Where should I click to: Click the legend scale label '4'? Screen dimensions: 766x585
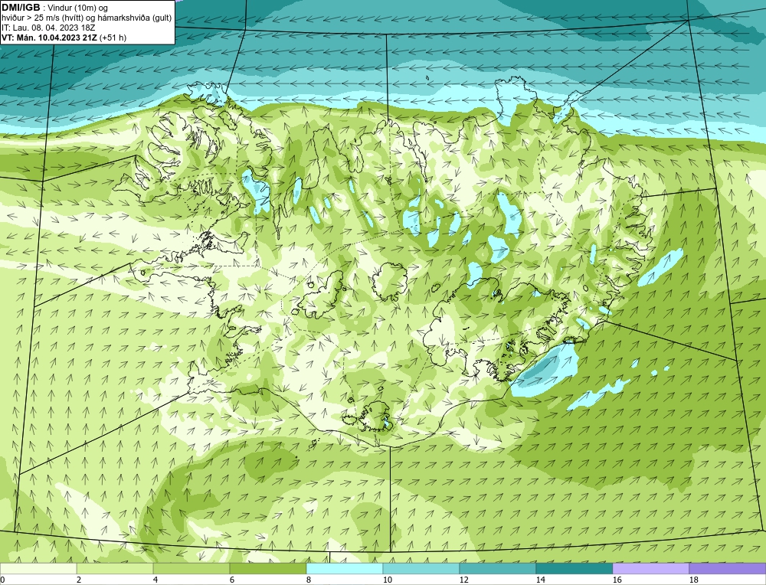point(155,580)
